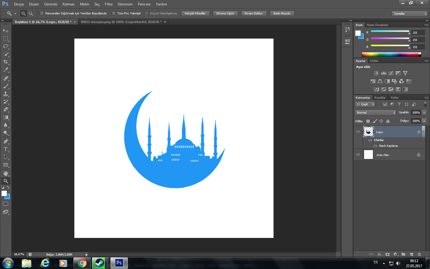The image size is (430, 269).
Task: Click the Baskı Boyutu button
Action: (x=282, y=13)
